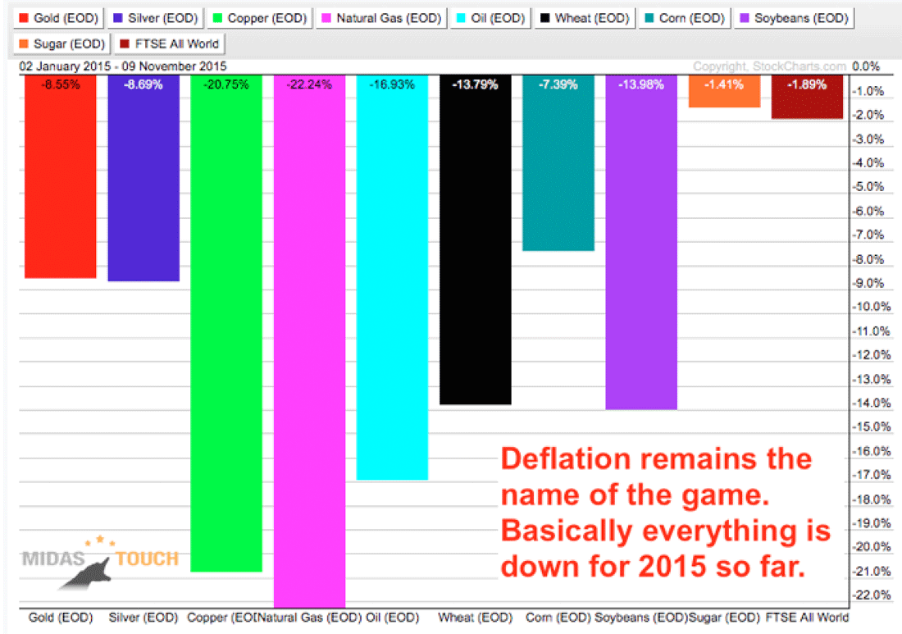Click the green Copper bar
902x634 pixels.
(x=226, y=323)
